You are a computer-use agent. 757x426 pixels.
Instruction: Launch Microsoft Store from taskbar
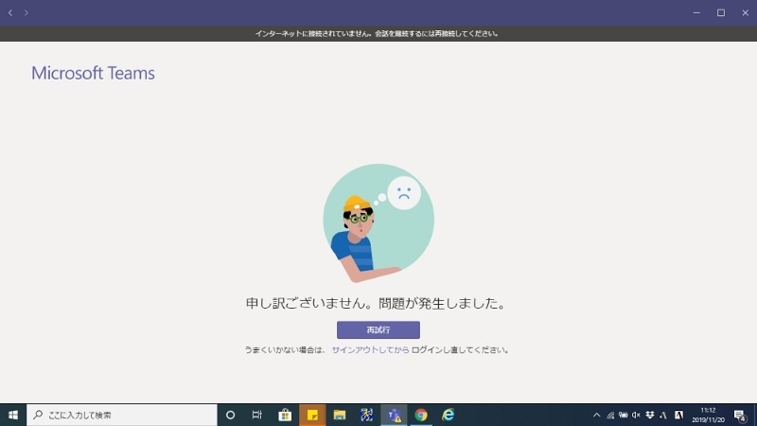click(285, 415)
